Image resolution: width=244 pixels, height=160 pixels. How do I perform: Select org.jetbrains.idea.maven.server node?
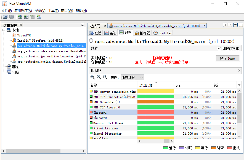pyautogui.click(x=51, y=51)
